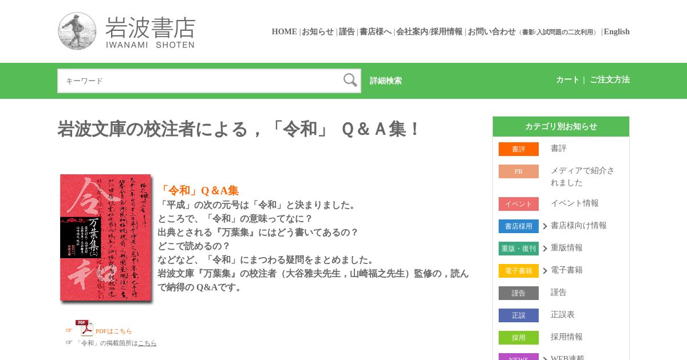
Task: Open 会社案内 in top navigation
Action: pos(412,32)
